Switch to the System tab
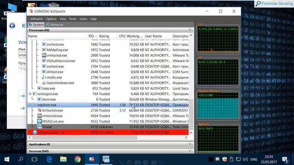This screenshot has width=294, height=165. tap(36, 25)
